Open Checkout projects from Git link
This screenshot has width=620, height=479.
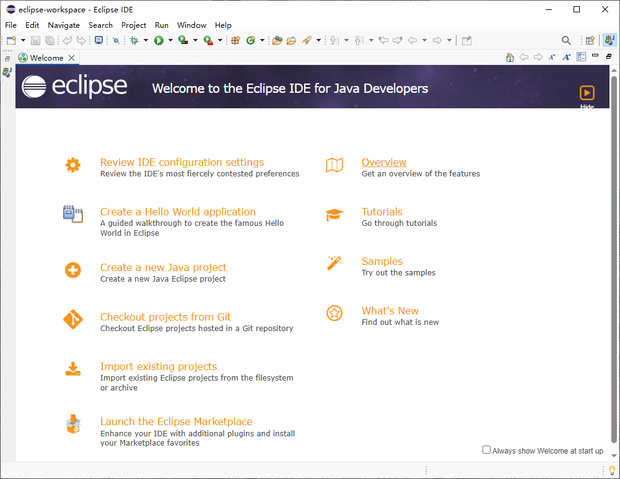click(x=165, y=317)
